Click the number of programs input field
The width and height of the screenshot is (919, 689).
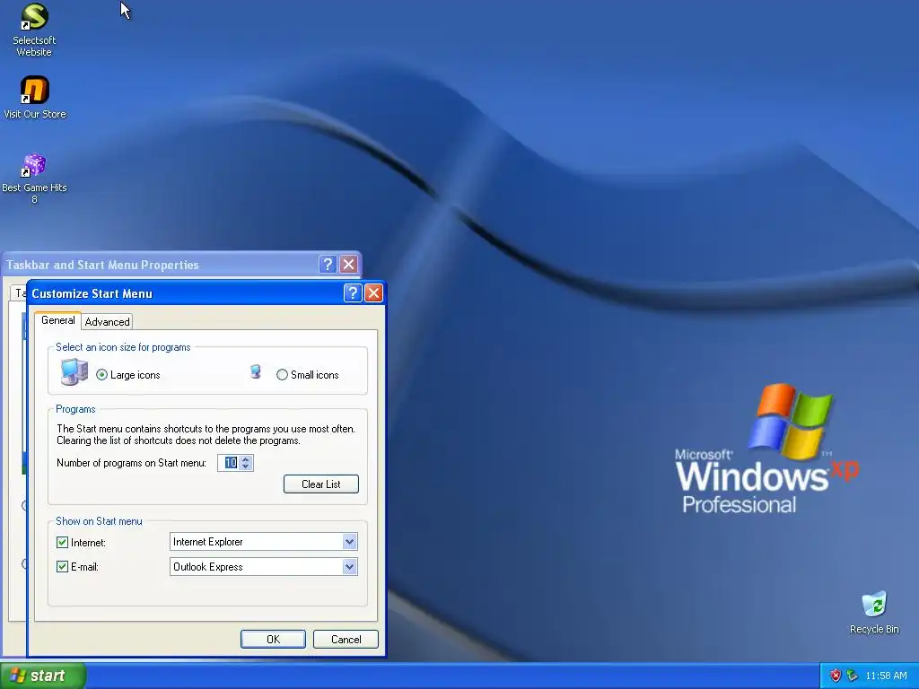[229, 463]
